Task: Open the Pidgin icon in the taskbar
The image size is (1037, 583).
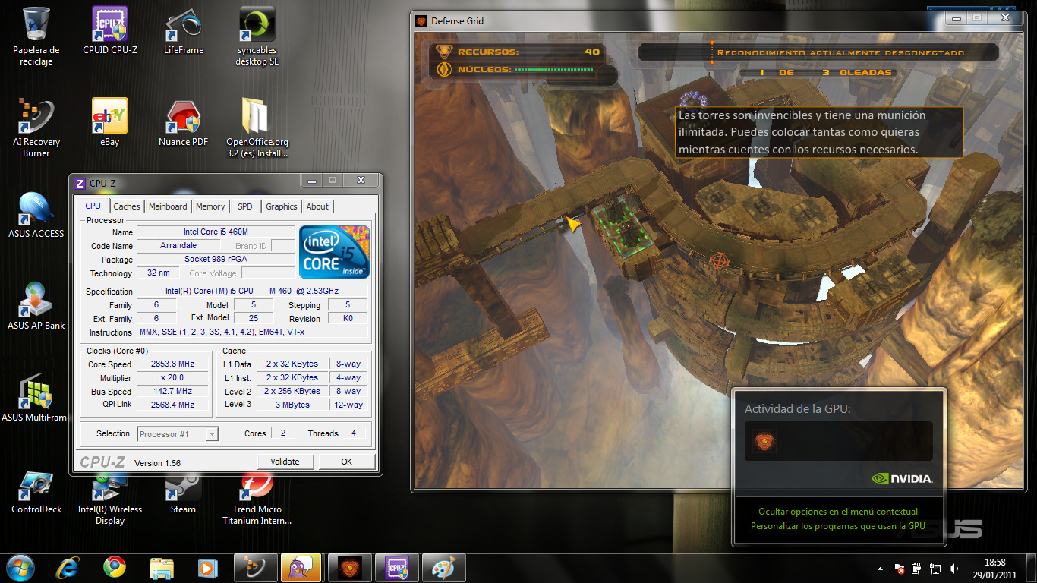Action: pos(301,567)
